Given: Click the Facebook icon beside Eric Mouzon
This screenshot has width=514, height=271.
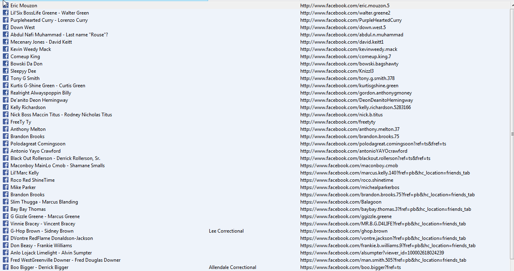Looking at the screenshot, I should pyautogui.click(x=6, y=6).
